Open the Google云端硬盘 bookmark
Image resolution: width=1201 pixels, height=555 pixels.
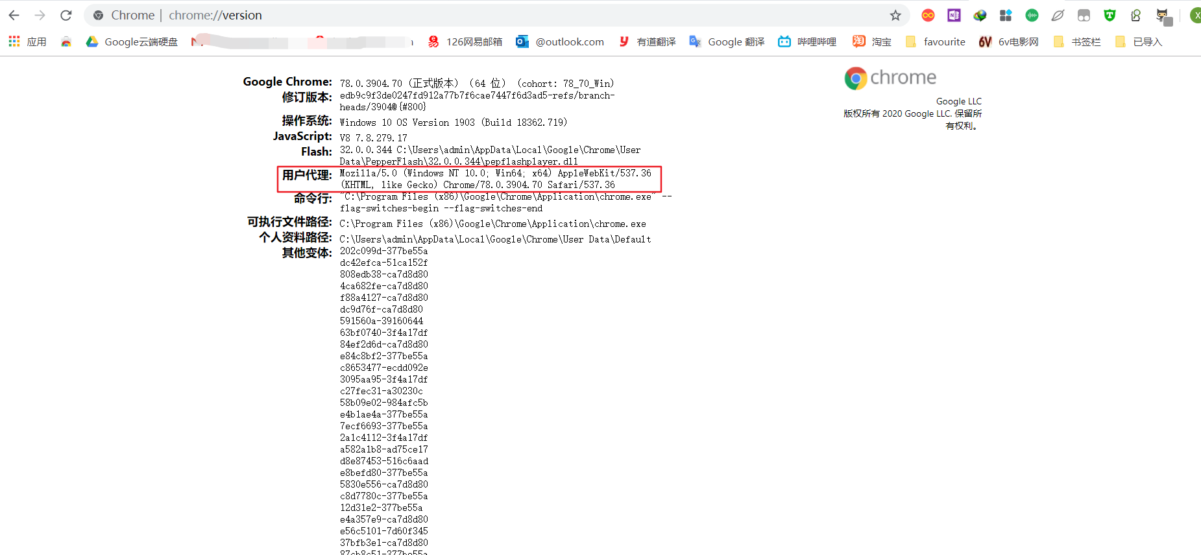tap(132, 41)
